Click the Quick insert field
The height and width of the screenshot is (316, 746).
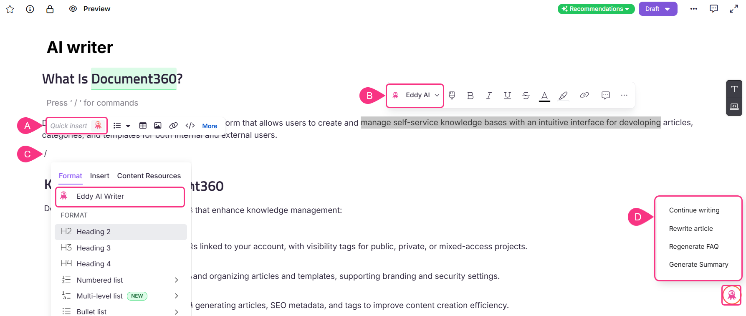(x=69, y=126)
